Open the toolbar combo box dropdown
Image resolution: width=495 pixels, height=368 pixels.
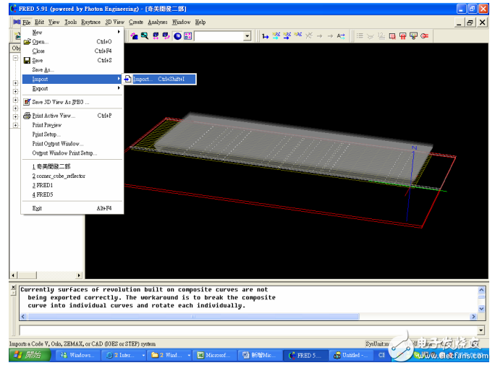pos(247,36)
